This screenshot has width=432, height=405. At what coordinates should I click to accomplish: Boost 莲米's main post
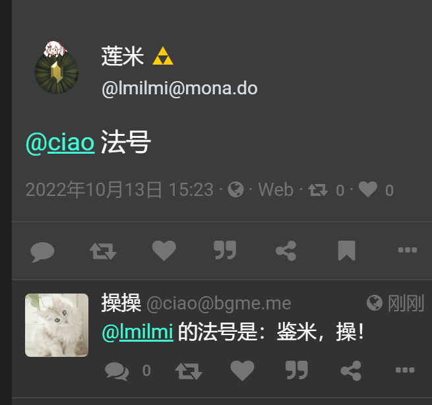click(x=103, y=251)
